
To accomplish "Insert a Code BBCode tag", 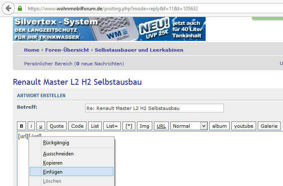I will click(x=77, y=126).
